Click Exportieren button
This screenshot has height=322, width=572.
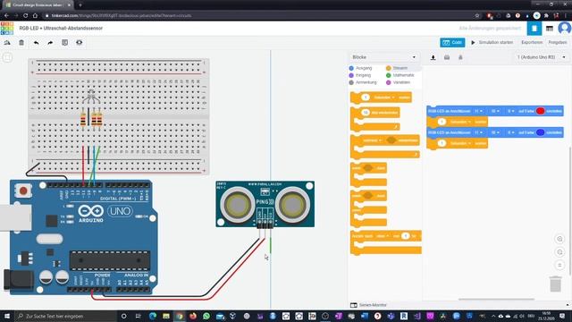tap(532, 43)
